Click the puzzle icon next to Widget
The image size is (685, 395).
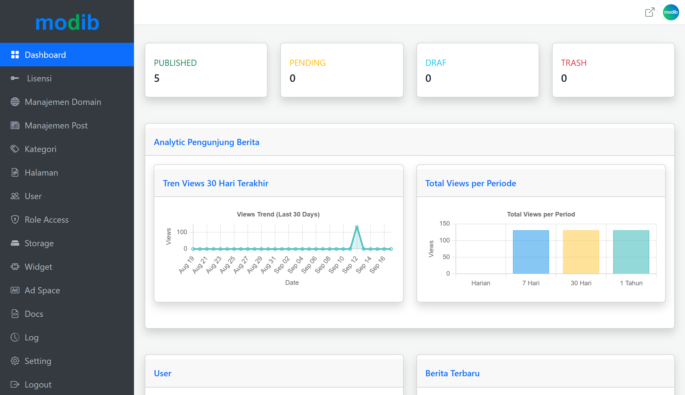pos(15,267)
